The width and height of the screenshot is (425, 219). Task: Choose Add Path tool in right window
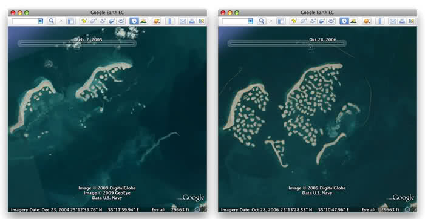coord(313,21)
